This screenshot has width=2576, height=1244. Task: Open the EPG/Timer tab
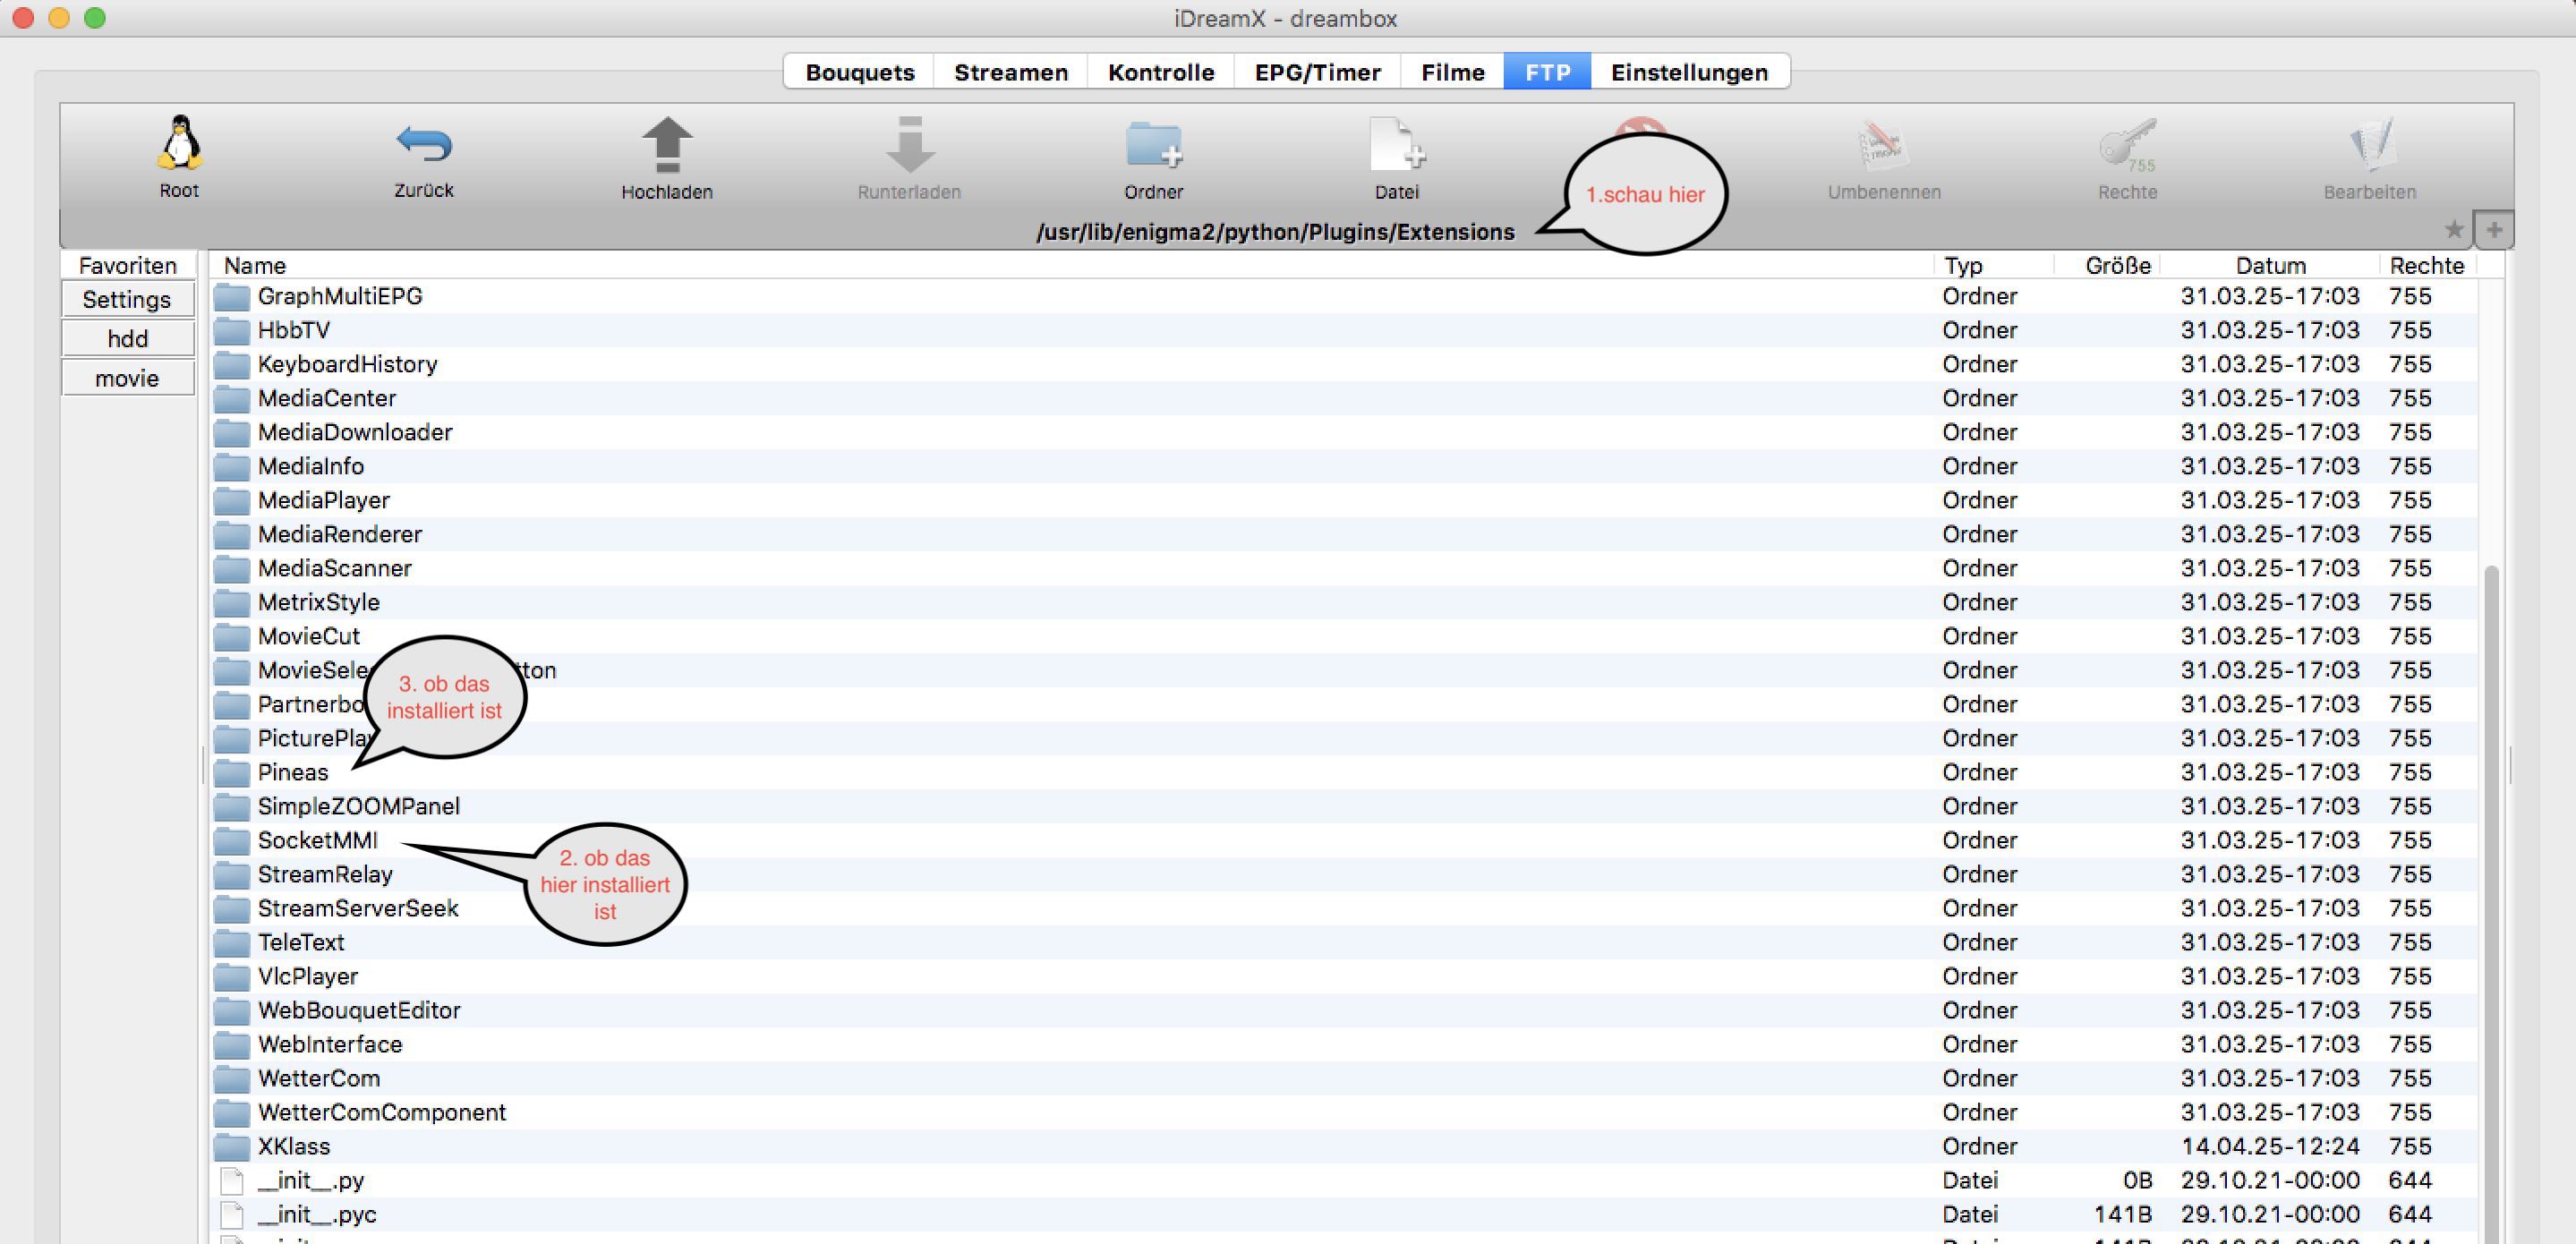[1317, 72]
